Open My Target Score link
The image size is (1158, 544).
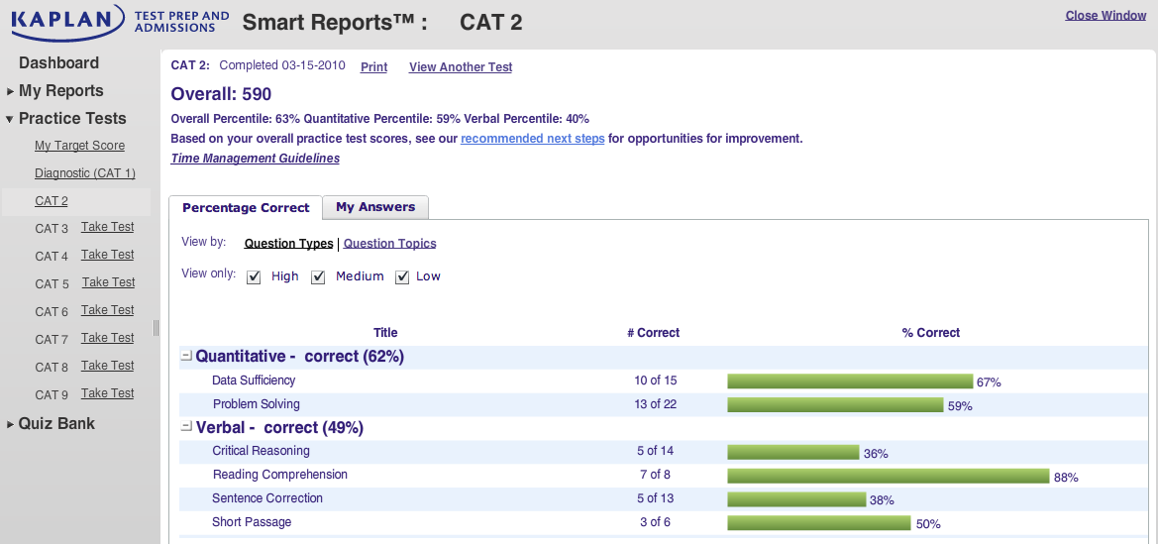[x=80, y=146]
